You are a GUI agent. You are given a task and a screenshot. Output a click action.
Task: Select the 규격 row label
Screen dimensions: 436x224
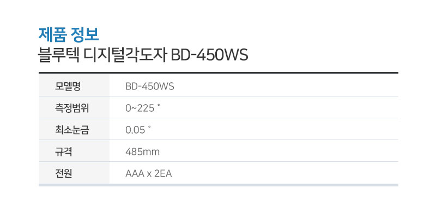coord(63,152)
